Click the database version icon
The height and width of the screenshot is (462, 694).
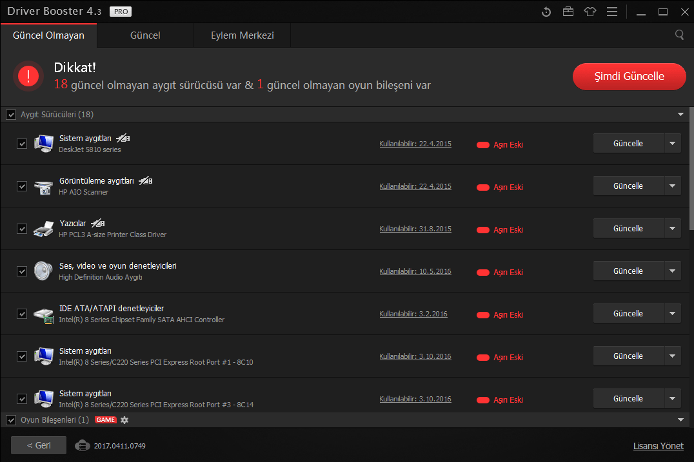click(83, 446)
